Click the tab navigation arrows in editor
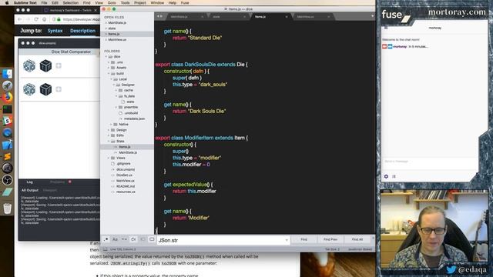This screenshot has width=493, height=277. point(159,16)
